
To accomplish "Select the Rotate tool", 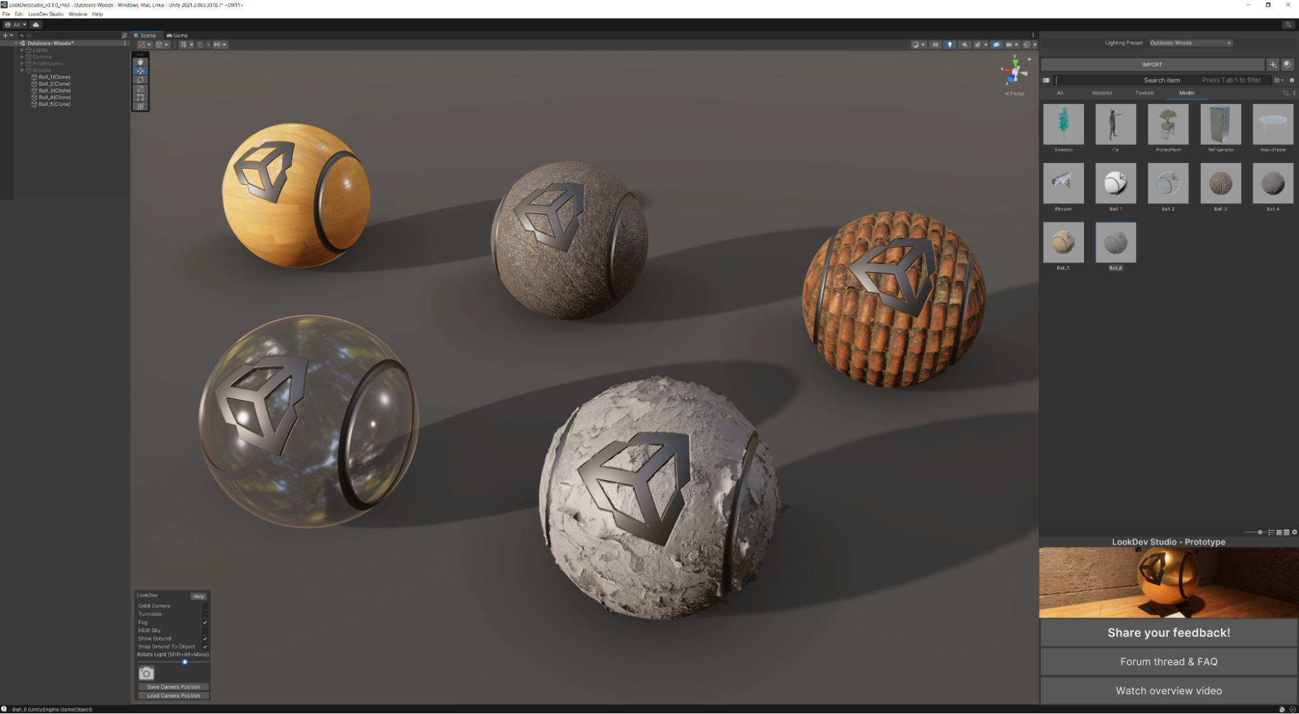I will pyautogui.click(x=140, y=80).
